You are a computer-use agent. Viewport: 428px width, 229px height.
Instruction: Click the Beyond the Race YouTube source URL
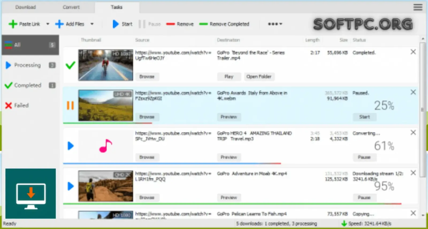[173, 55]
